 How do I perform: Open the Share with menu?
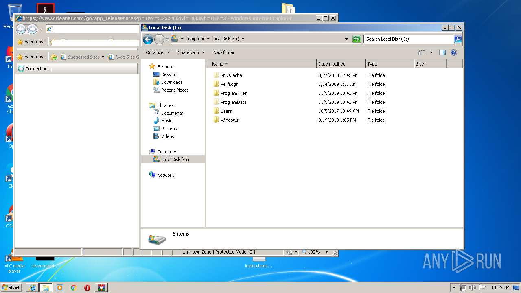[191, 52]
